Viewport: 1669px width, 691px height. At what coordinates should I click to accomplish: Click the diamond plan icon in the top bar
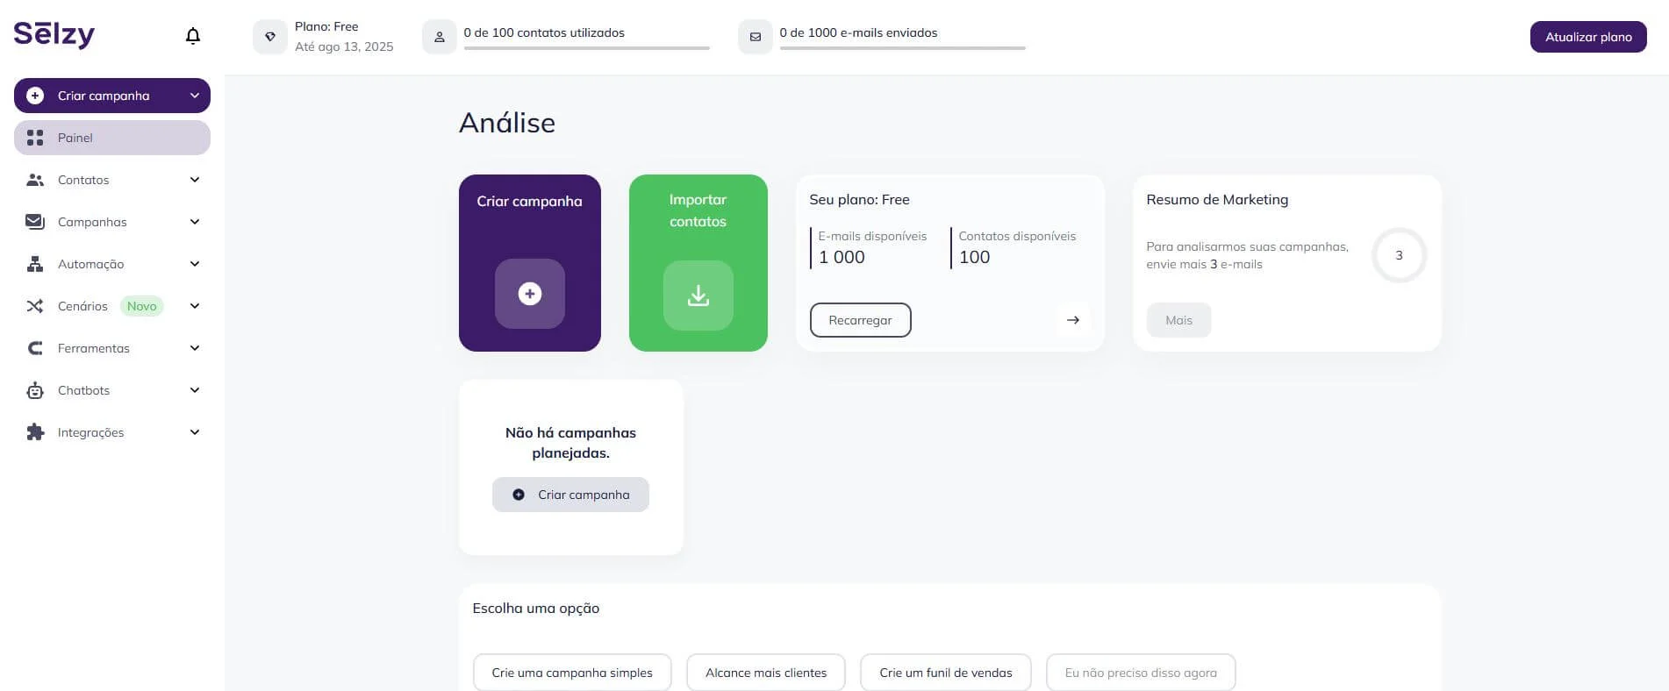[270, 37]
